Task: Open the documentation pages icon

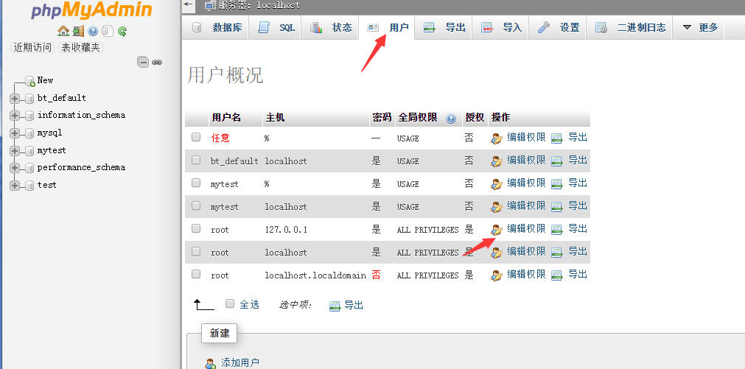Action: click(108, 32)
